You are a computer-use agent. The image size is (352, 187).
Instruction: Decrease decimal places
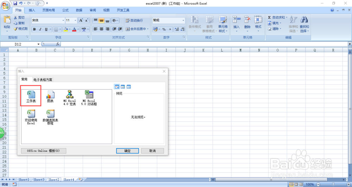pos(182,29)
